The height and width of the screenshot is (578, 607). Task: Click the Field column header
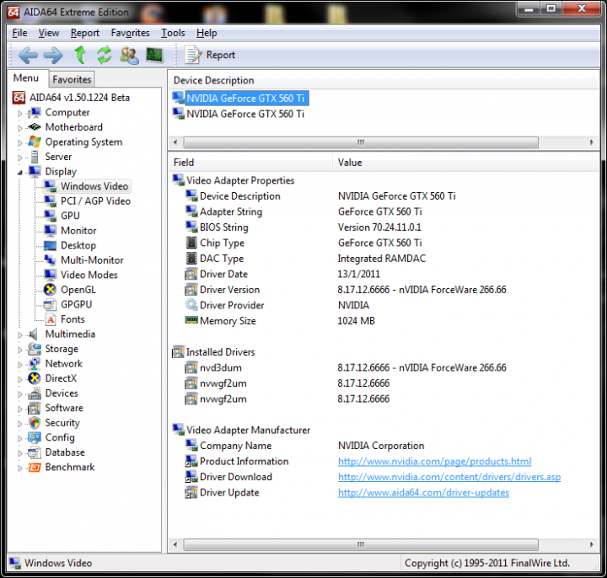click(x=250, y=163)
